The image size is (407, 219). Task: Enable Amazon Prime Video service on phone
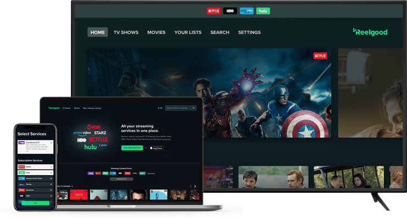(x=36, y=178)
